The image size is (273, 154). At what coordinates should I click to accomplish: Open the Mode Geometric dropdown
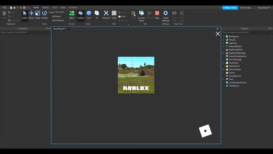pos(61,12)
